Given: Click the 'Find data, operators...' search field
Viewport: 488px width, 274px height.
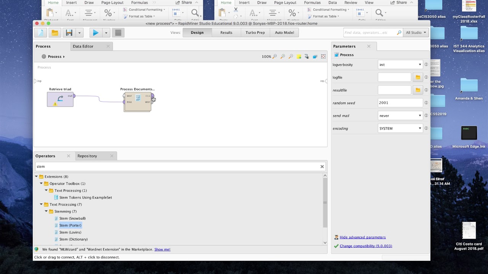Looking at the screenshot, I should pyautogui.click(x=372, y=33).
